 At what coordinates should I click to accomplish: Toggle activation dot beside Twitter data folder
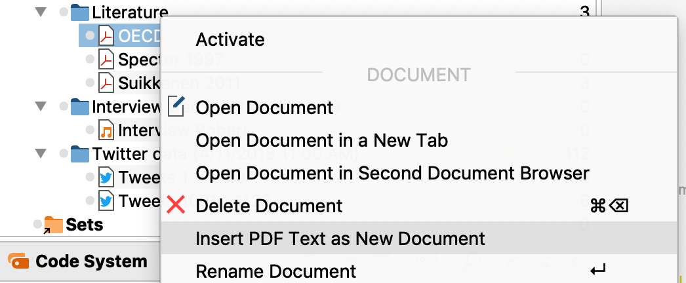(x=64, y=153)
